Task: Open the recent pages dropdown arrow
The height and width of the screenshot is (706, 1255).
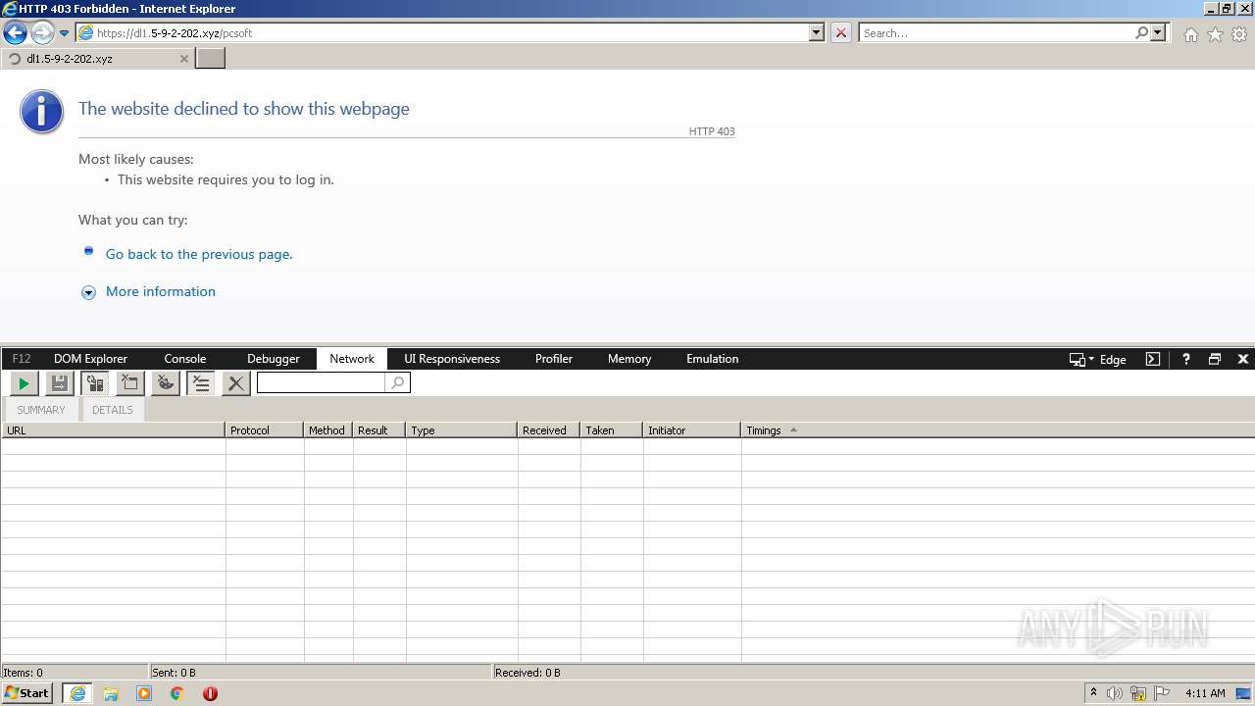Action: tap(64, 33)
